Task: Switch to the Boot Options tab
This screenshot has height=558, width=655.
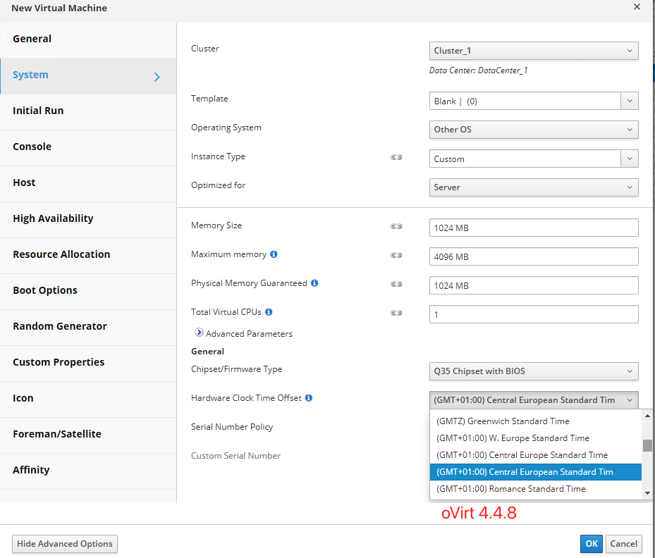Action: click(45, 290)
